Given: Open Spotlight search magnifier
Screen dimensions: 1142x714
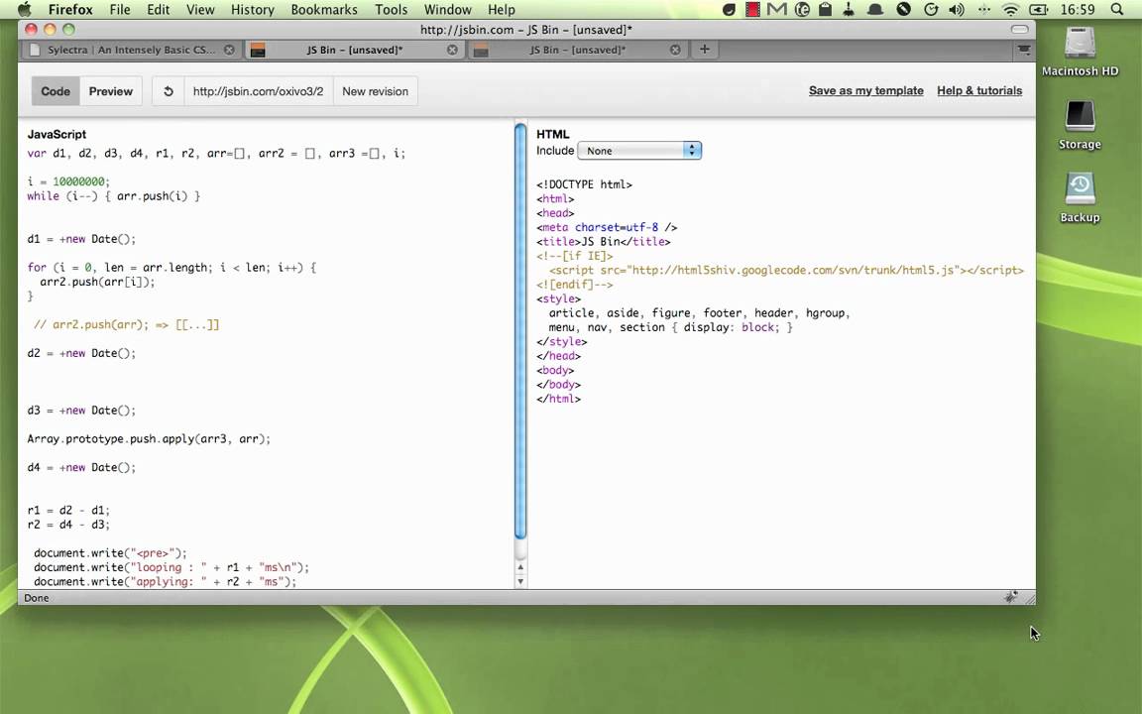Looking at the screenshot, I should [1116, 10].
